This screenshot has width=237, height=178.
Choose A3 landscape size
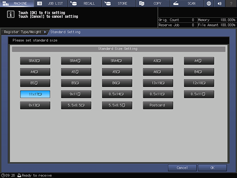pyautogui.click(x=158, y=61)
